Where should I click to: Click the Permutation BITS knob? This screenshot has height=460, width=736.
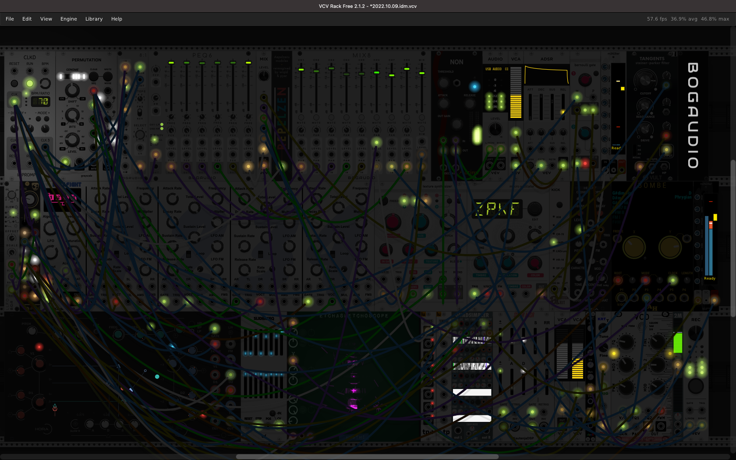pyautogui.click(x=72, y=115)
